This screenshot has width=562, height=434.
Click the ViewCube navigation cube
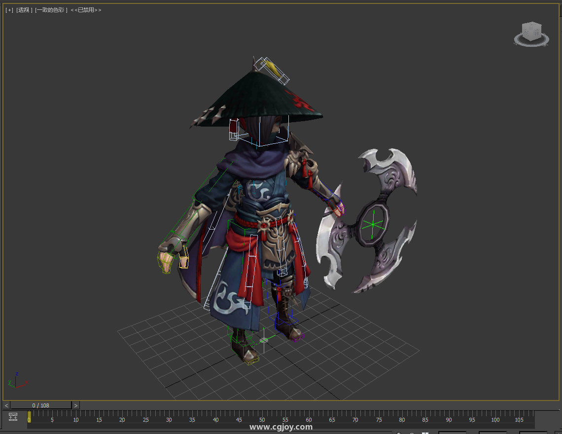coord(532,31)
